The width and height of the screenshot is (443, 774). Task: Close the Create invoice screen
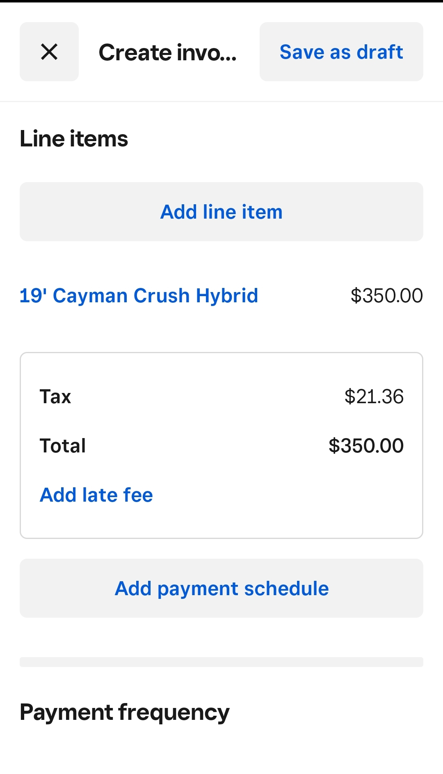(x=49, y=52)
